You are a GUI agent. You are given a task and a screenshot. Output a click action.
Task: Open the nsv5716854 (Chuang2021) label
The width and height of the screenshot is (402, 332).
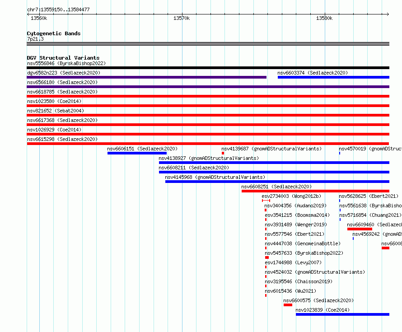(x=370, y=215)
